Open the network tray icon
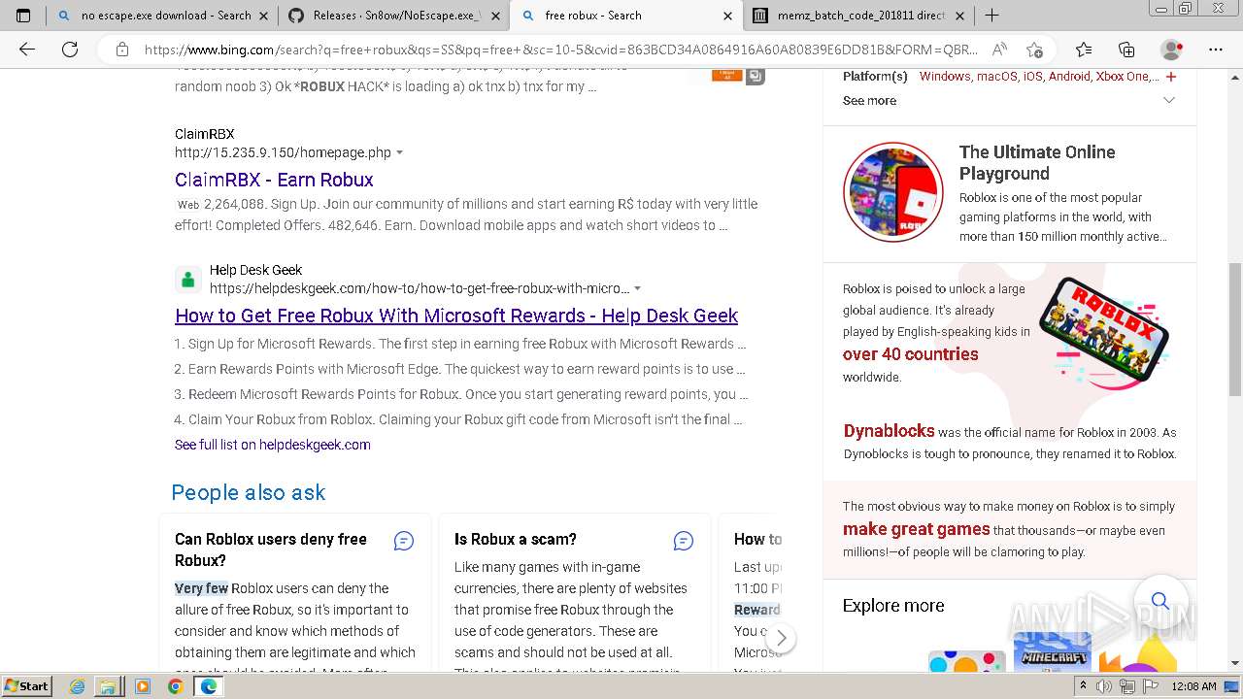This screenshot has width=1243, height=699. (1125, 686)
